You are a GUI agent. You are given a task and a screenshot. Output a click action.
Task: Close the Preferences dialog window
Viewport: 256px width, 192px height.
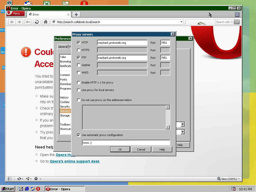pos(190,38)
